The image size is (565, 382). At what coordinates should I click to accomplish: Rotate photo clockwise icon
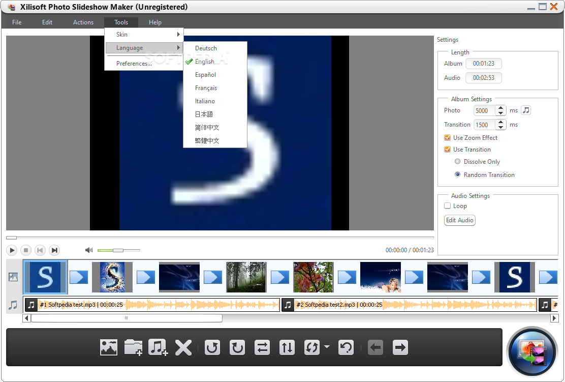click(x=237, y=348)
